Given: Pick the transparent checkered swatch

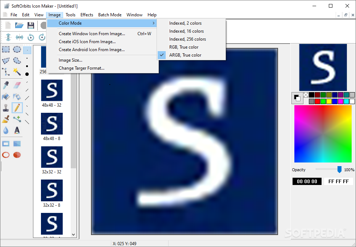Looking at the screenshot, I should (x=306, y=95).
